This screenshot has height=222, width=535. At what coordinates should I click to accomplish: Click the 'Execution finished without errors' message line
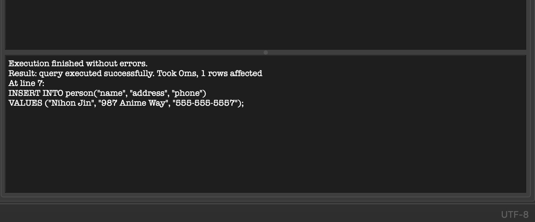coord(78,63)
